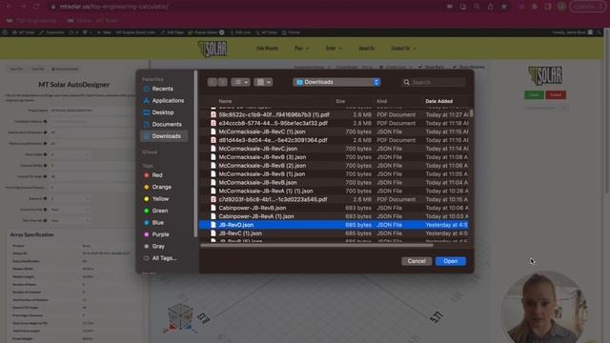Viewport: 610px width, 343px height.
Task: Select file McCormacksale-JB-RevA (1) (1).json
Action: (335, 191)
